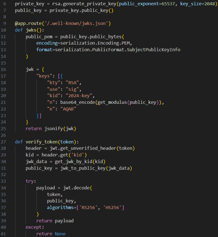Click 'token,' argument on line 35
218x237 pixels.
click(55, 195)
